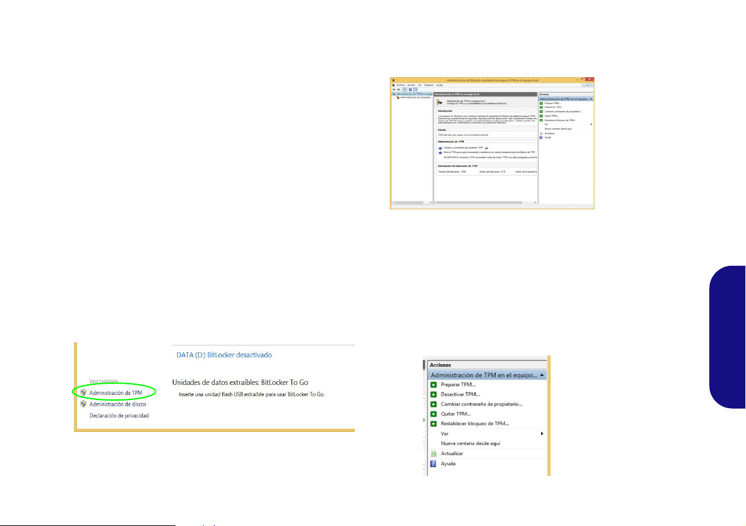Expand Ver arrow in TPM console window actions

point(591,124)
